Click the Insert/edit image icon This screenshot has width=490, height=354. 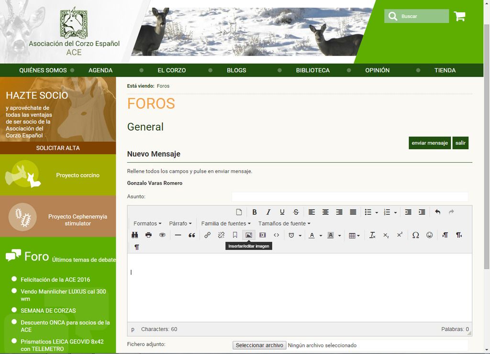click(x=248, y=235)
